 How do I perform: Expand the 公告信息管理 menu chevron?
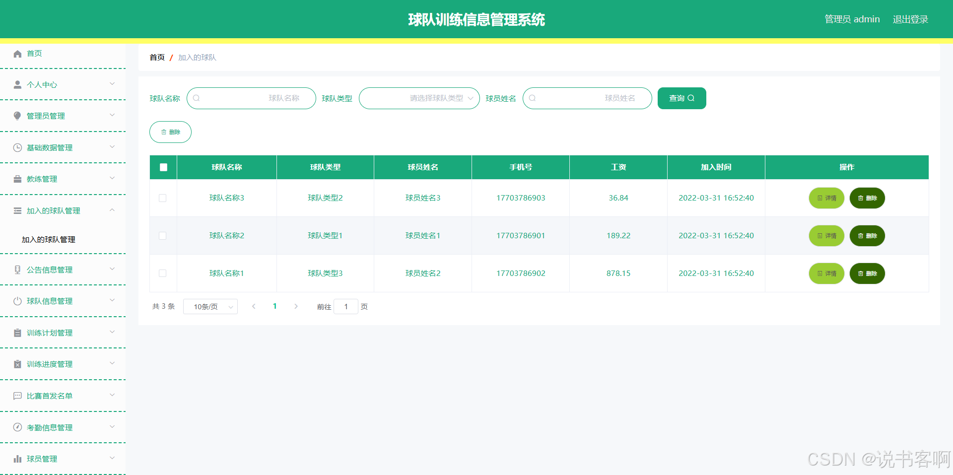click(112, 269)
